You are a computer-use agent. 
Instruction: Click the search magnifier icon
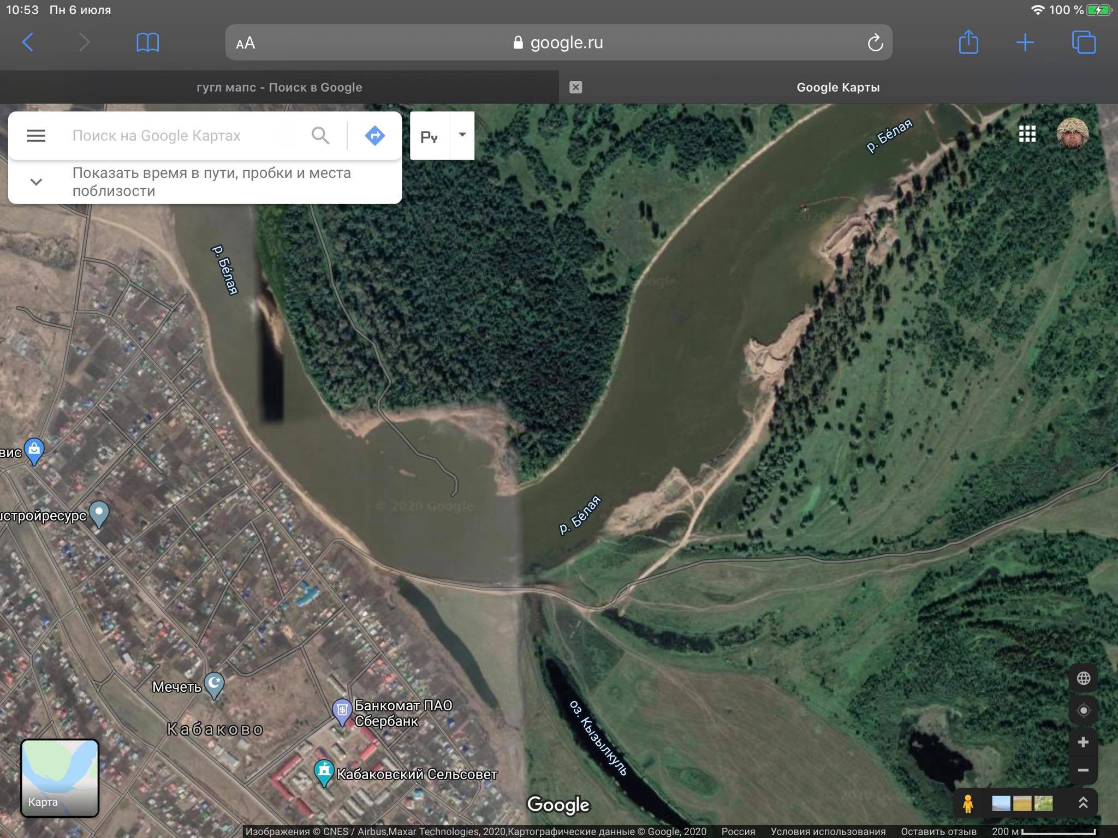click(x=320, y=135)
